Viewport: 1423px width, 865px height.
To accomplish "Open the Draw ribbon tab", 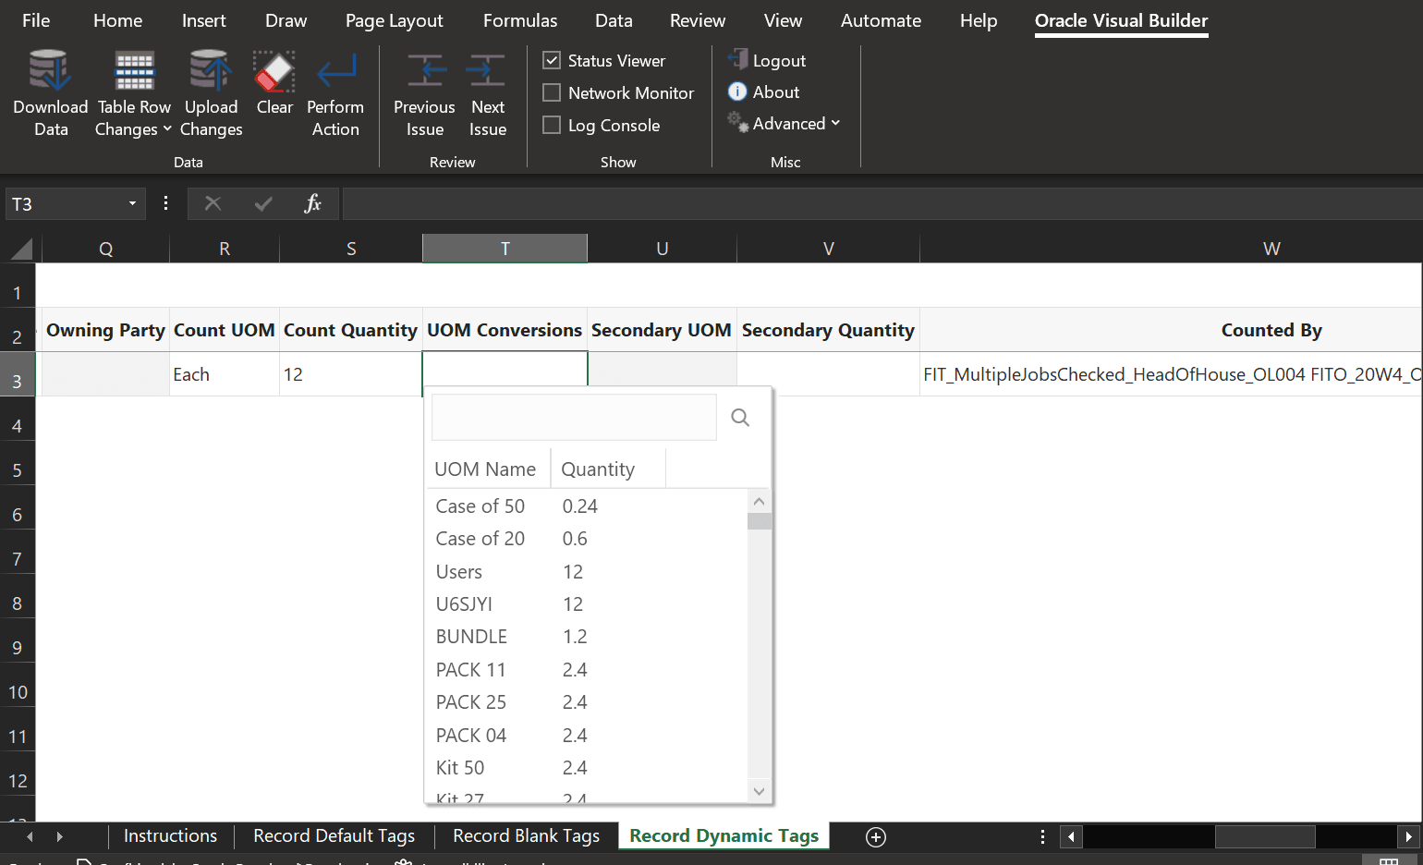I will 286,20.
